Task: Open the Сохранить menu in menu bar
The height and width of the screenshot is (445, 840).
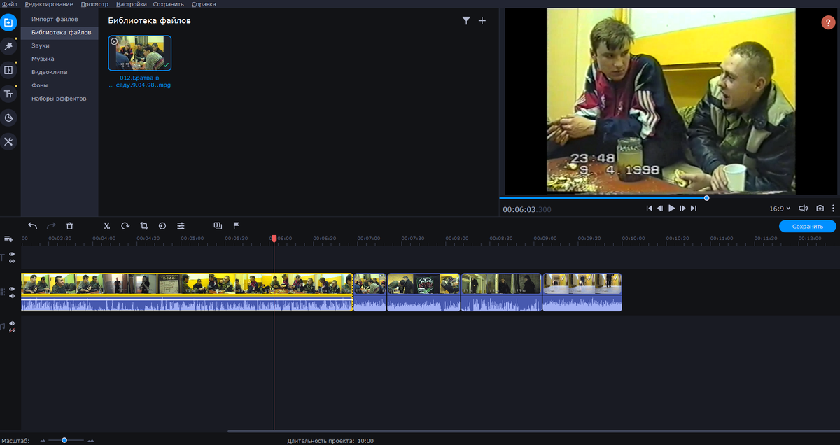Action: point(169,4)
